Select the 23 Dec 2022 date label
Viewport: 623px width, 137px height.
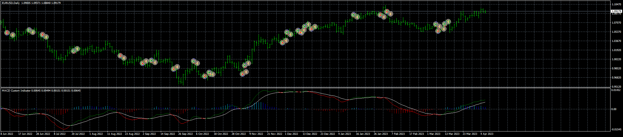[x=328, y=134]
